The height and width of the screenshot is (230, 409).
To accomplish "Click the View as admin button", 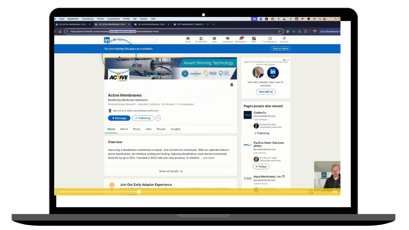I will pyautogui.click(x=281, y=49).
